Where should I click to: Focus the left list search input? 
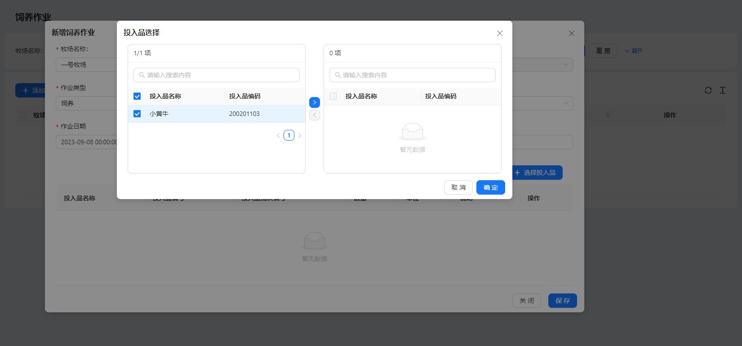point(217,75)
